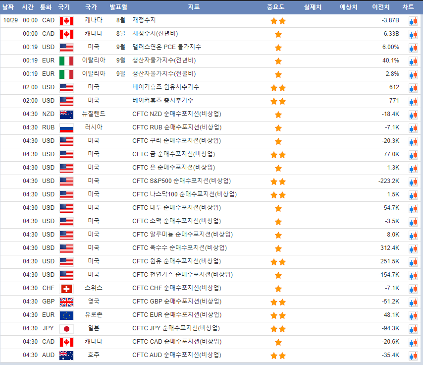This screenshot has width=423, height=365.
Task: Click the 이전치 column header
Action: click(x=380, y=7)
